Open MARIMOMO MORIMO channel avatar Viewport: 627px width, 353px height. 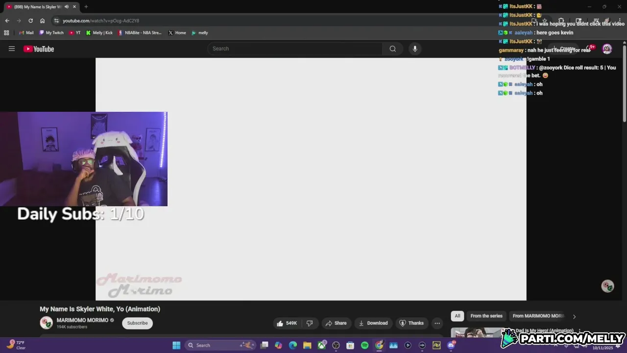pyautogui.click(x=46, y=323)
